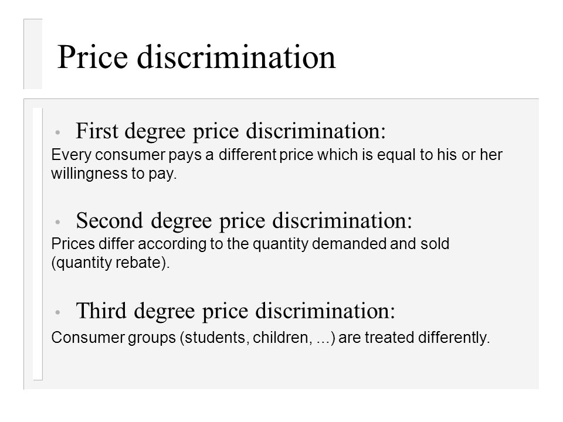Click the gray accent bar beside the title
The image size is (563, 422).
pos(33,54)
